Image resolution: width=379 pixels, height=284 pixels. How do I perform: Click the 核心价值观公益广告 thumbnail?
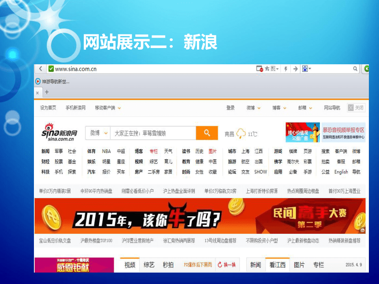click(x=303, y=133)
